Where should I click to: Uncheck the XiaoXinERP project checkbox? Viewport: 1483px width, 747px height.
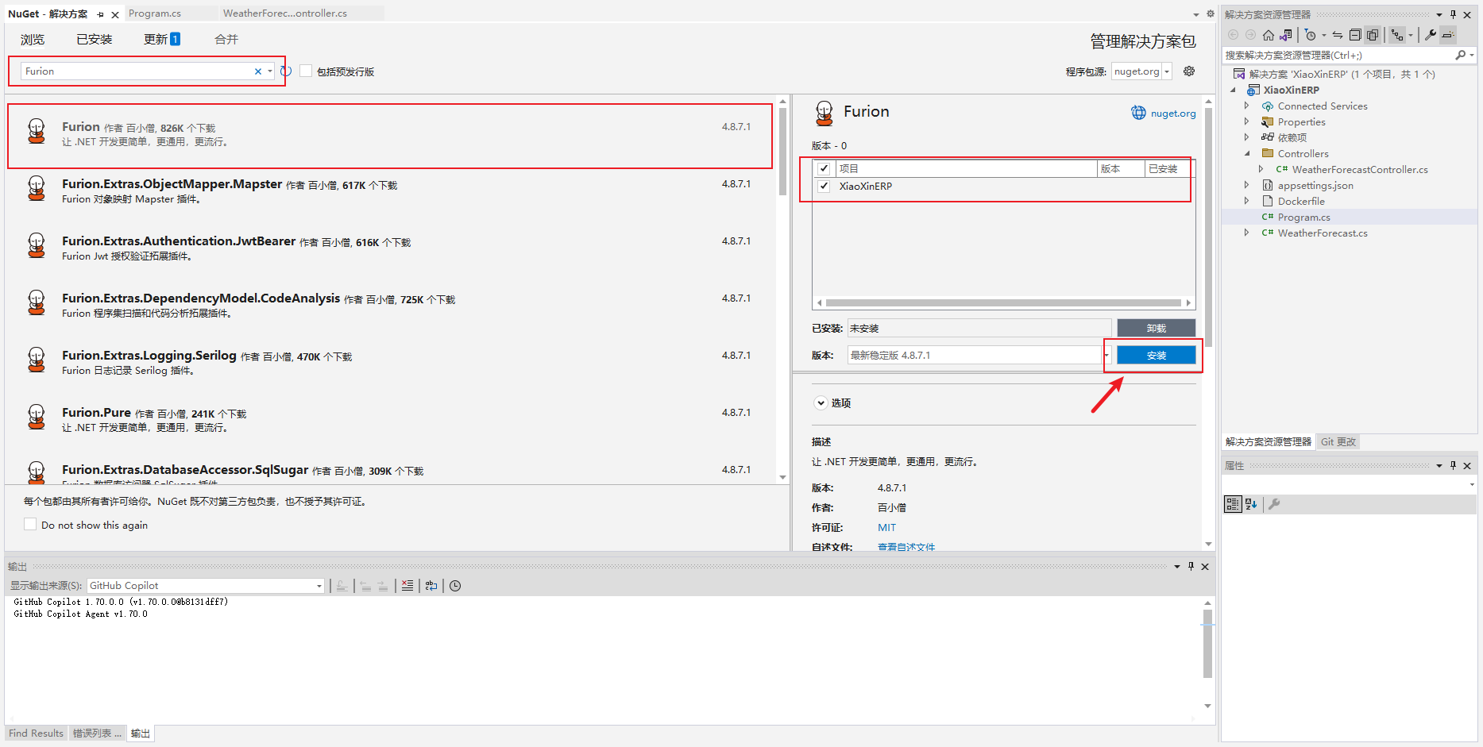[x=824, y=187]
